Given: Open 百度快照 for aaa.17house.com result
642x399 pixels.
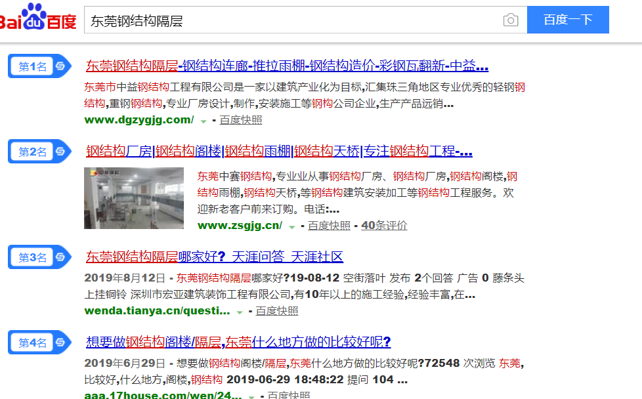Looking at the screenshot, I should (289, 395).
